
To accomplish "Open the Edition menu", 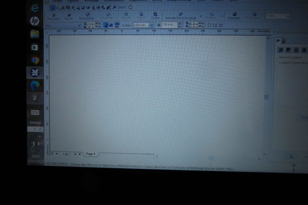I will click(x=73, y=1).
